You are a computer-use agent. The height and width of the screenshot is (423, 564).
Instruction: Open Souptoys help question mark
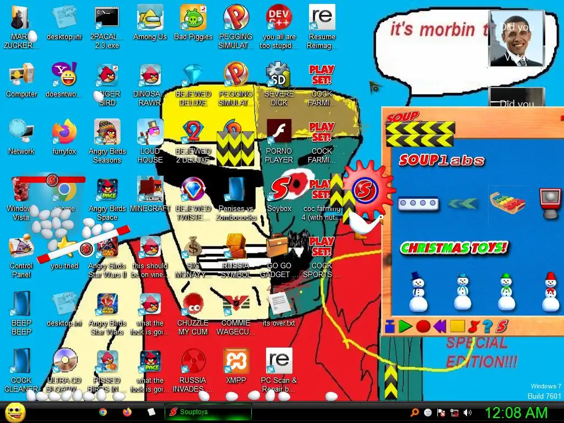click(487, 326)
